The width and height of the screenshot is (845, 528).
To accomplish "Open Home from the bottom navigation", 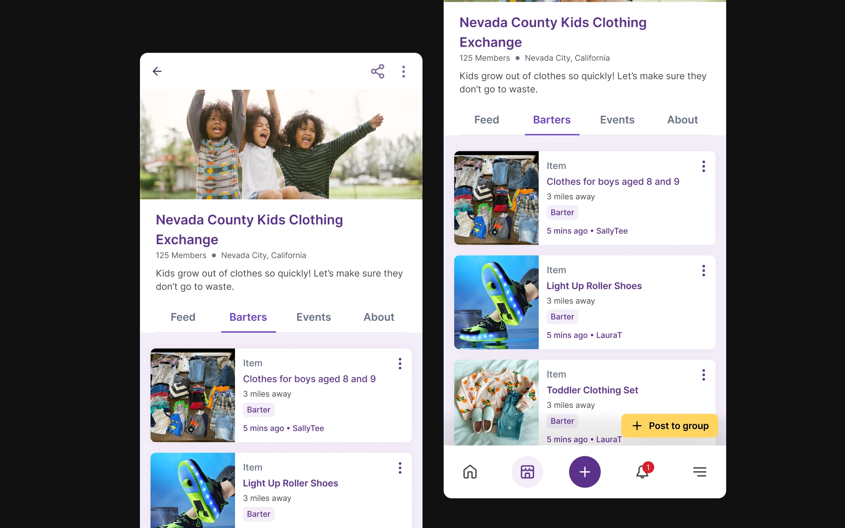I will [x=470, y=472].
